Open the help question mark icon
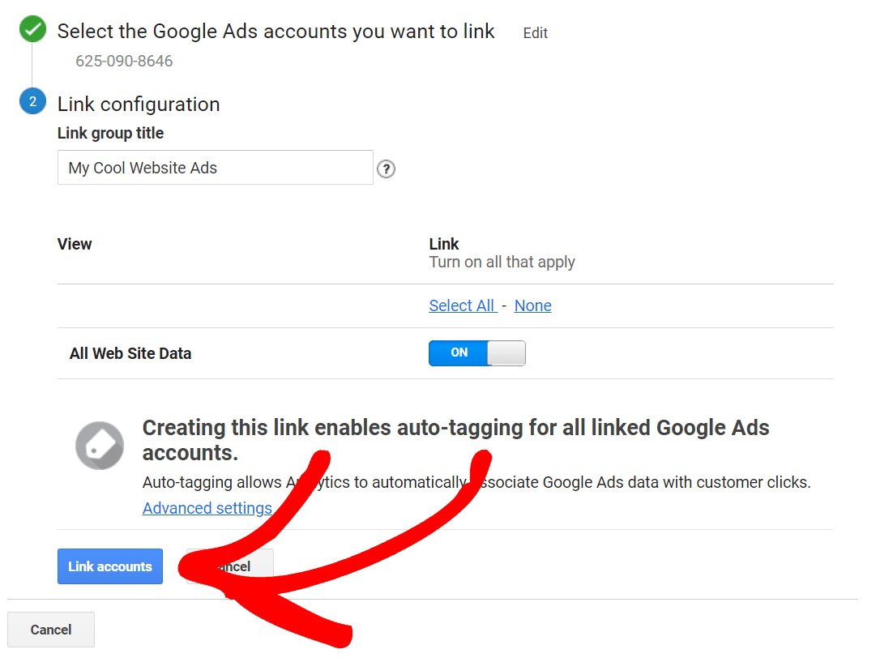The height and width of the screenshot is (662, 893). [x=387, y=169]
